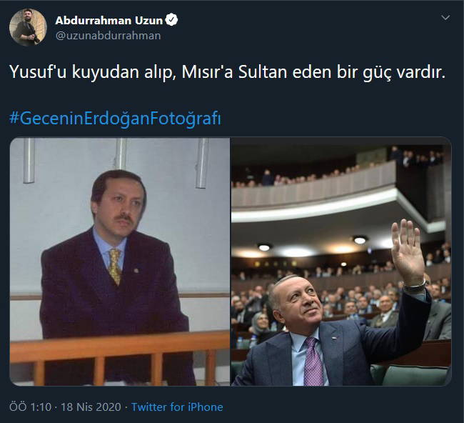View the left photo with wooden railing
Image resolution: width=464 pixels, height=423 pixels.
120,262
